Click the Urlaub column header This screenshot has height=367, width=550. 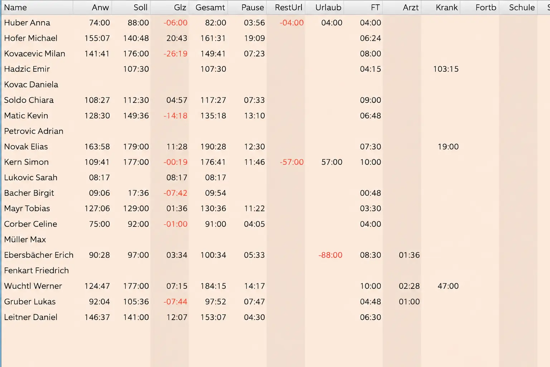pos(324,8)
